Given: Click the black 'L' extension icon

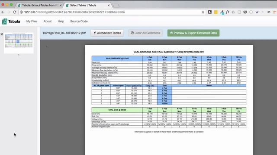Looking at the screenshot, I should point(209,12).
